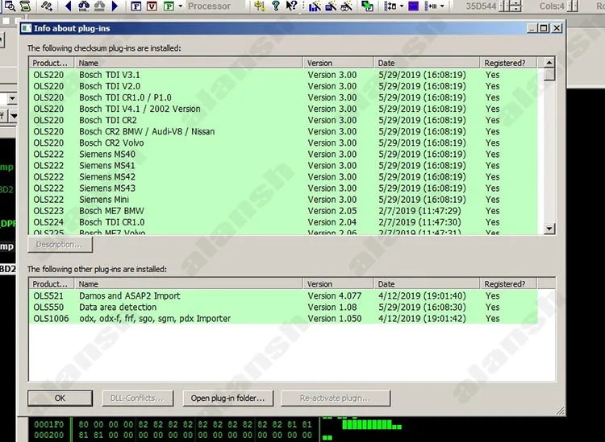Sort checksum plug-ins by Name header
This screenshot has width=605, height=442.
[188, 63]
